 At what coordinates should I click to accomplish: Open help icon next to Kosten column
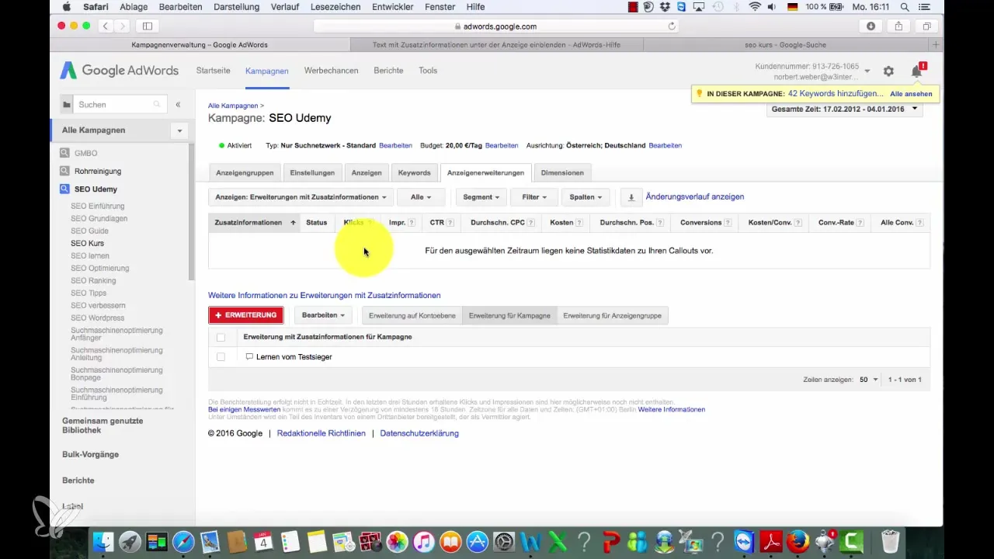pos(579,223)
